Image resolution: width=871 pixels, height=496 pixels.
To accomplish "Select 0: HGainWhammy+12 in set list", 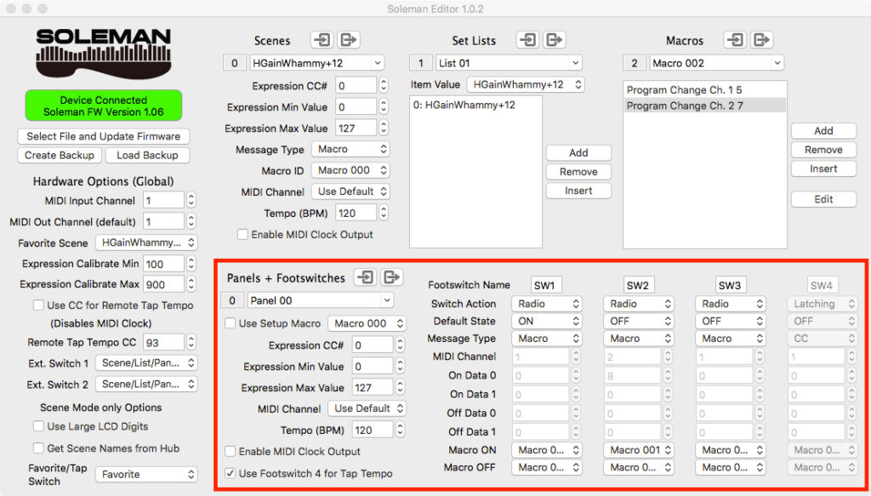I will click(x=475, y=105).
